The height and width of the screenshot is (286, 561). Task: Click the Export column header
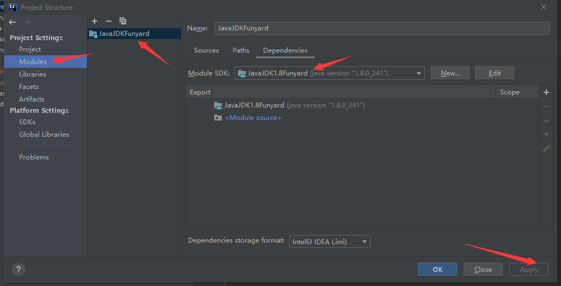tap(200, 92)
